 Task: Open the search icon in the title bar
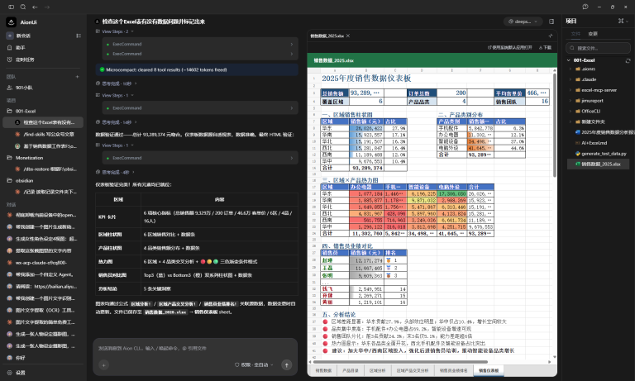click(x=23, y=7)
